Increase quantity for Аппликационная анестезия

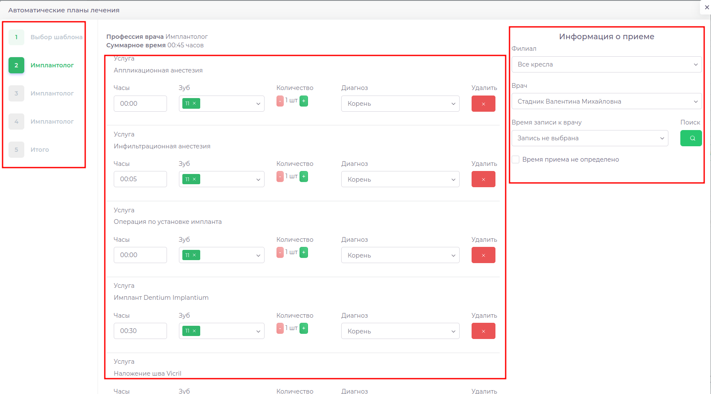(x=304, y=101)
